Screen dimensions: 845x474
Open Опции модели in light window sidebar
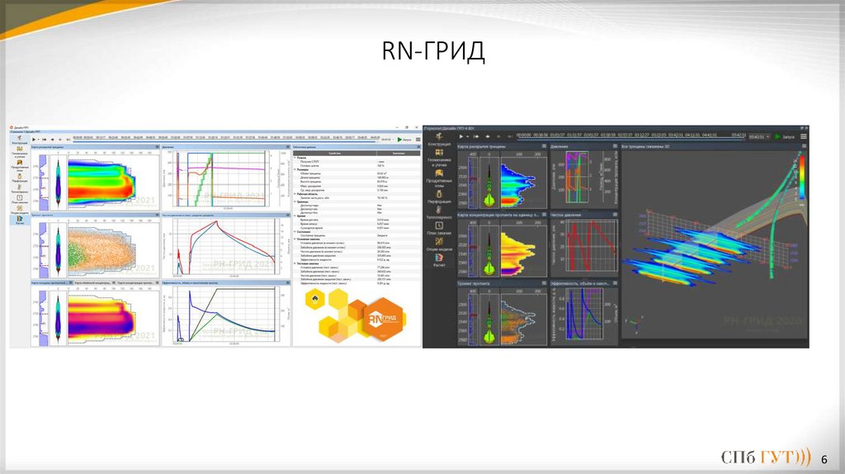[20, 211]
